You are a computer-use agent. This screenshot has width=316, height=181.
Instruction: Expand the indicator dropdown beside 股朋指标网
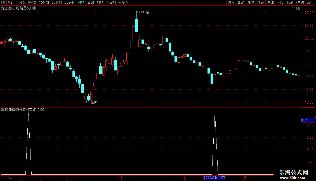[2, 110]
